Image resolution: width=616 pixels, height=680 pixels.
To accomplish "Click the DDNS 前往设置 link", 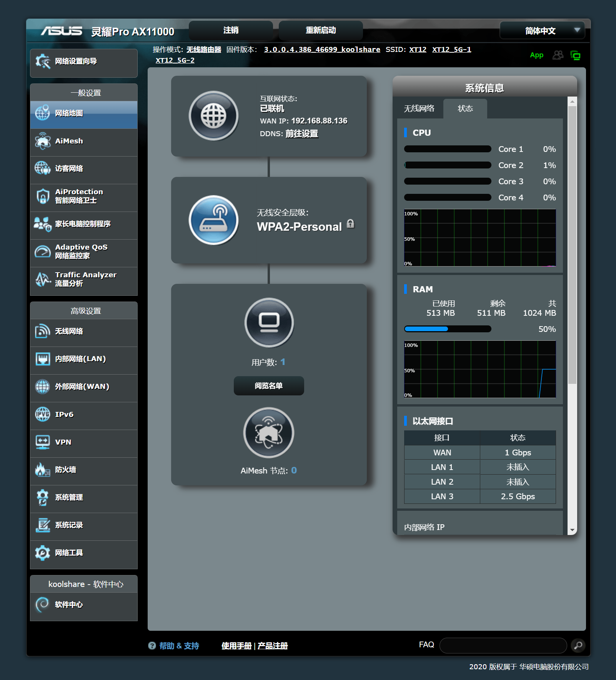I will (x=301, y=134).
